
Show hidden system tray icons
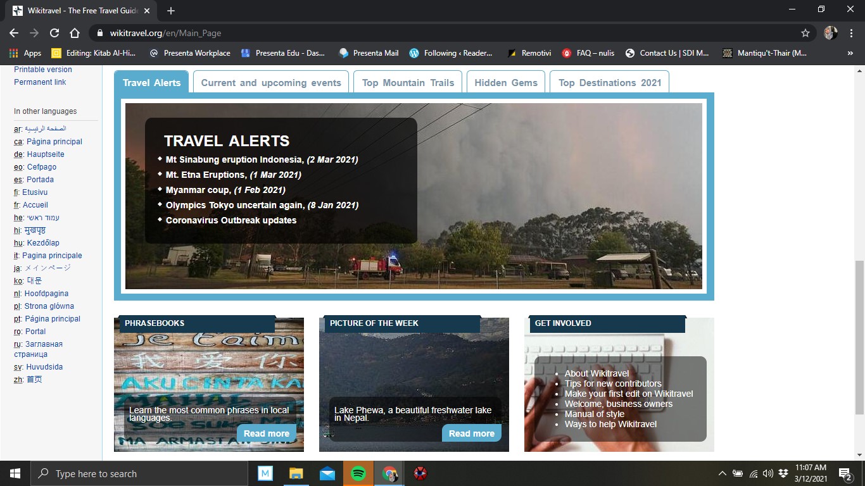click(722, 473)
